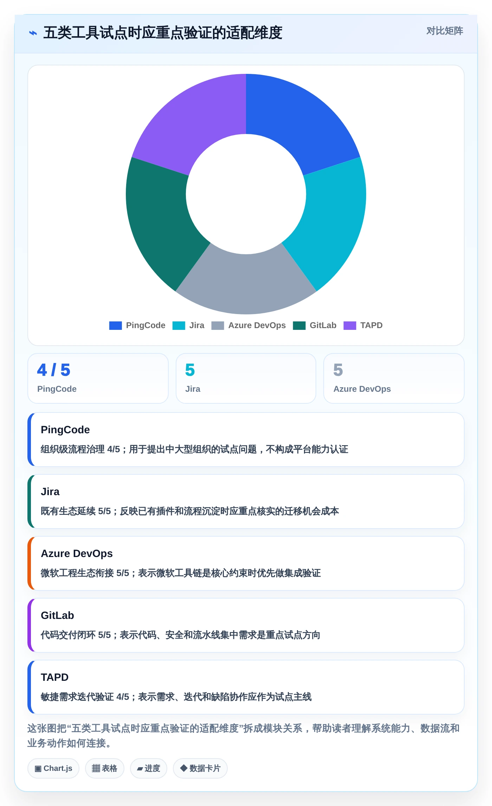Screen dimensions: 492x806
Task: Select the cyan Jira doughnut segment
Action: click(332, 222)
